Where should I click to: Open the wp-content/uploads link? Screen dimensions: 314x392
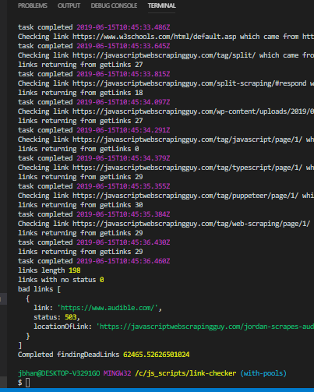pyautogui.click(x=193, y=111)
